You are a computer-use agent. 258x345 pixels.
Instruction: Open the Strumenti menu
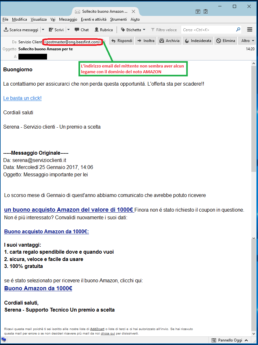[x=118, y=19]
